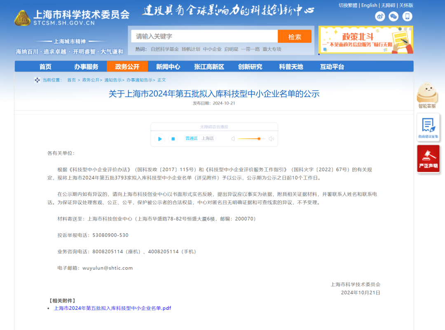This screenshot has width=445, height=330.
Task: Go to the 张江高新区 menu item
Action: pos(209,67)
